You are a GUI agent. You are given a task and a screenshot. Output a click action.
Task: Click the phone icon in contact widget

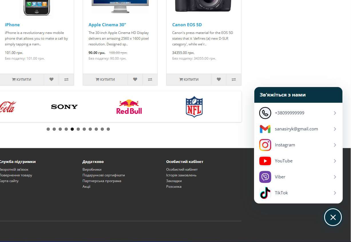[x=265, y=113]
